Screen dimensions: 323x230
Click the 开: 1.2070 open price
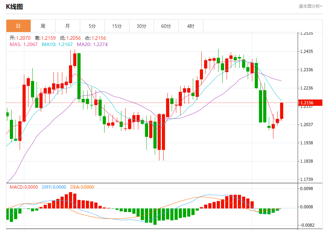coord(20,38)
